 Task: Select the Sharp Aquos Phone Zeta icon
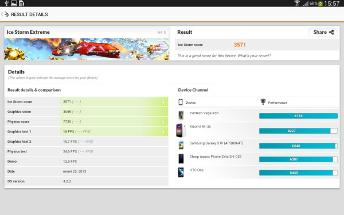coord(181,159)
